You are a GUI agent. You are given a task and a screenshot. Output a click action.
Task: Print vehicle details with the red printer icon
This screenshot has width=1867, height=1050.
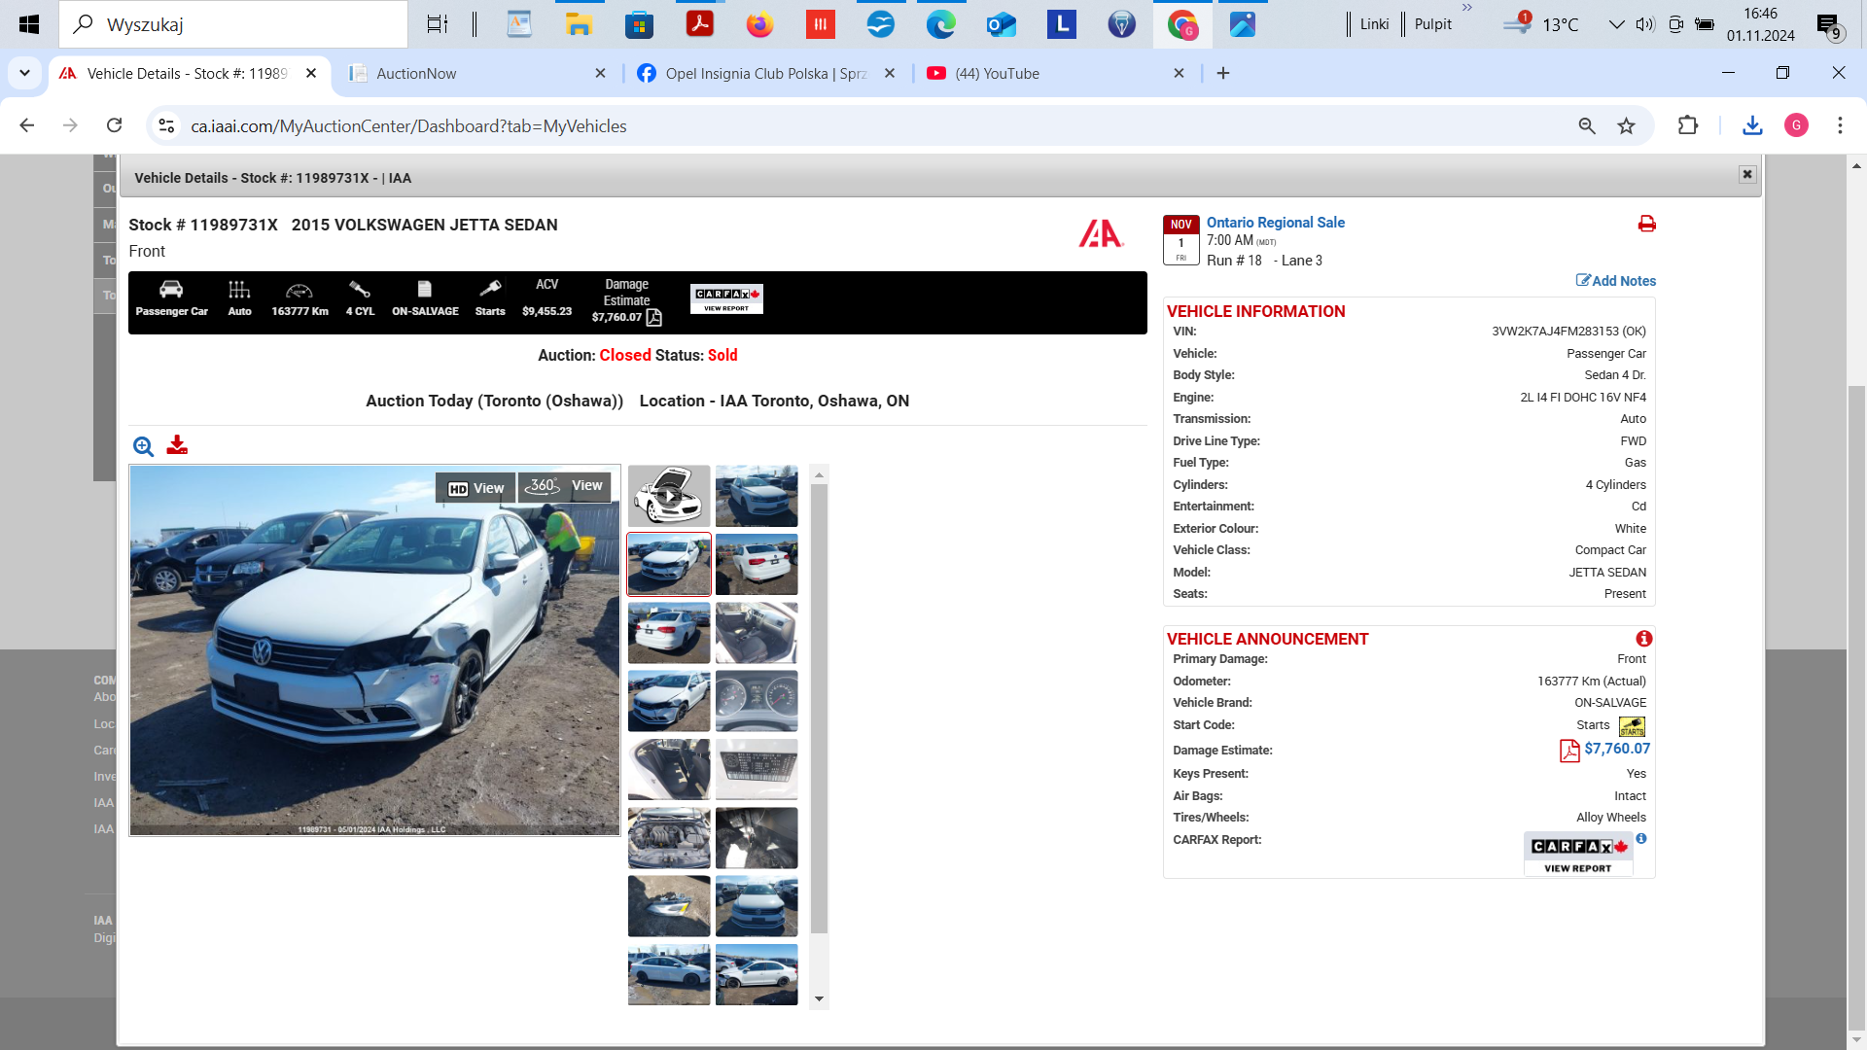pyautogui.click(x=1646, y=224)
